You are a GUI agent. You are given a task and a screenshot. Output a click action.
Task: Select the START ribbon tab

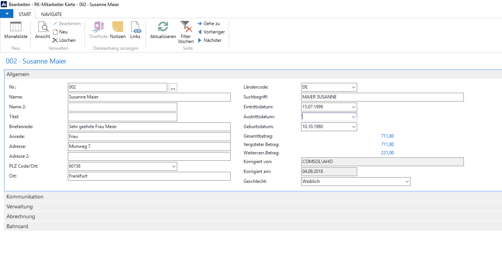coord(25,14)
